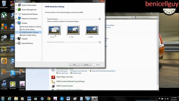179x101 pixels.
Task: Expand the Adjust Resolution section
Action: click(100, 42)
